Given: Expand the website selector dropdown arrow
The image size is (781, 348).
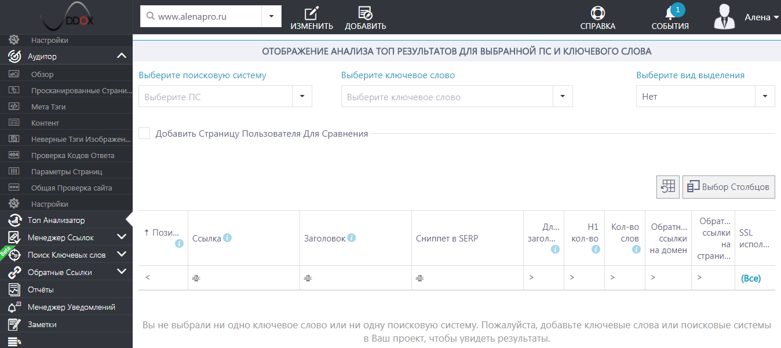Looking at the screenshot, I should (x=271, y=17).
